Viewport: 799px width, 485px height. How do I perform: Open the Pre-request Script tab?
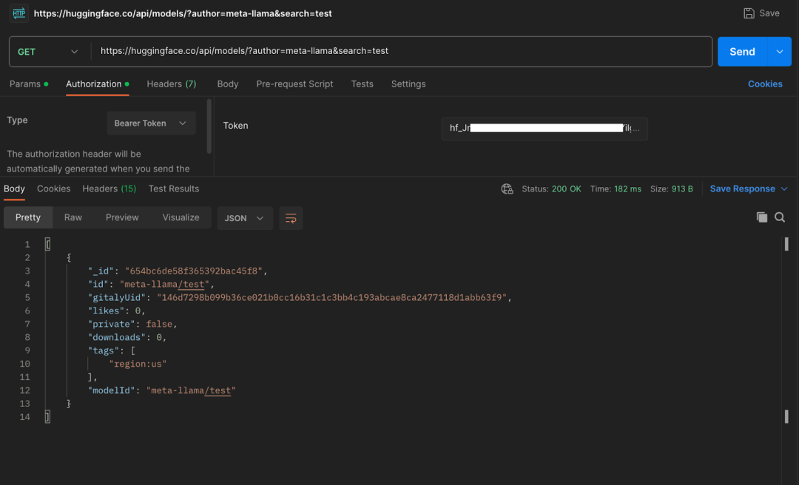tap(294, 84)
